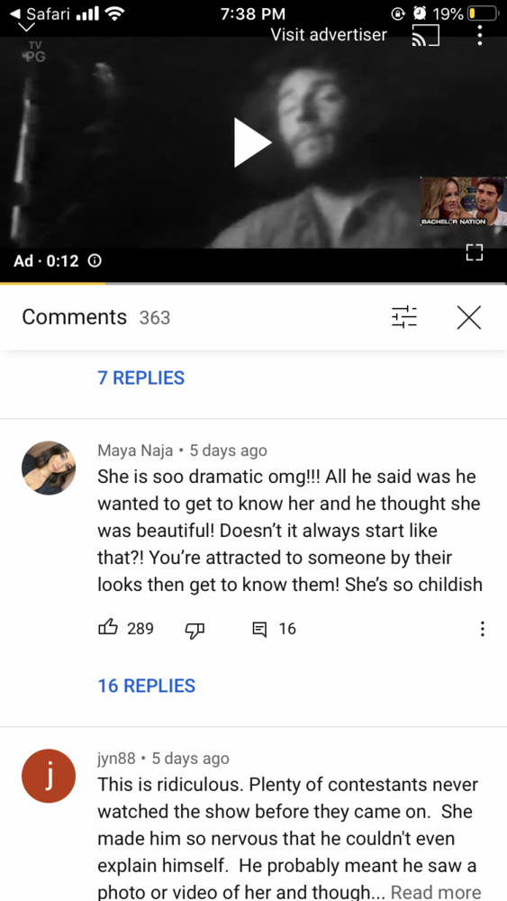Tap reply icon showing 16 on comment
This screenshot has width=507, height=901.
[x=259, y=629]
